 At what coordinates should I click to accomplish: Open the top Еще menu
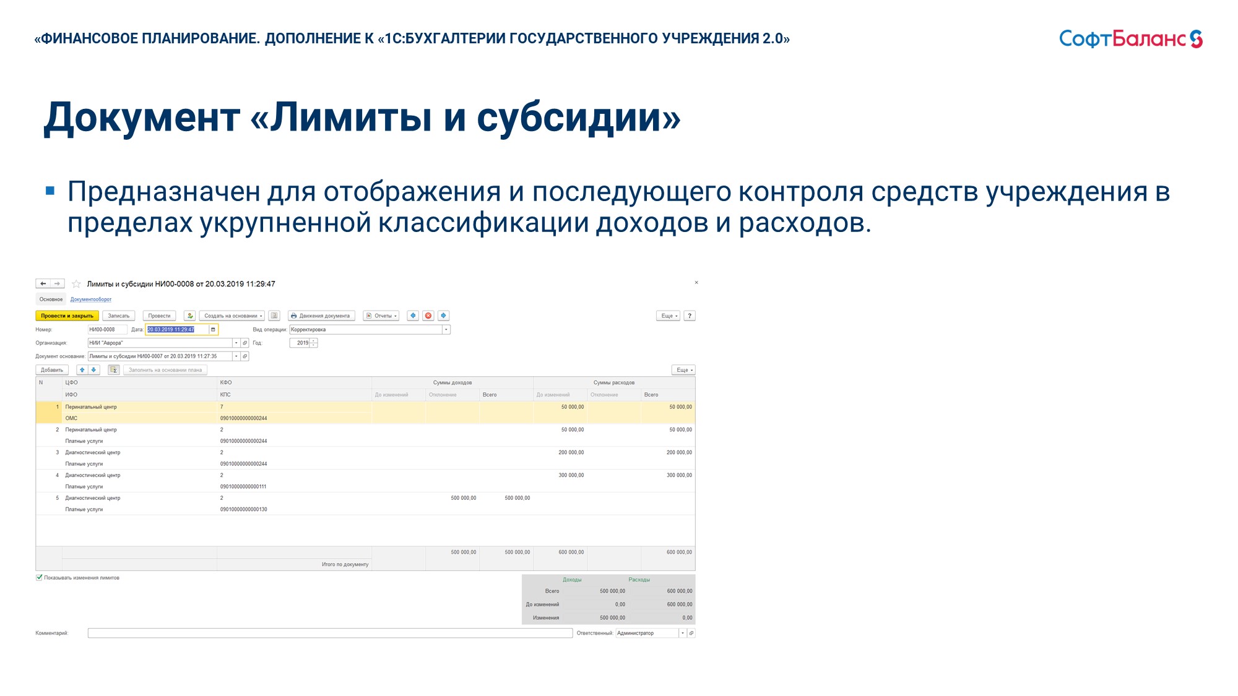click(x=669, y=316)
